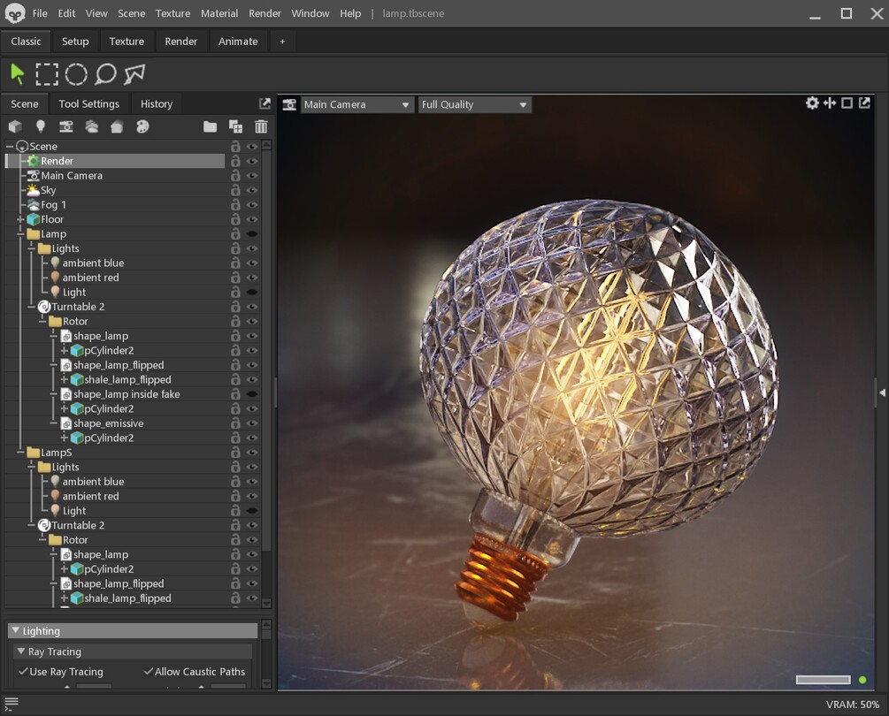Create a new folder in scene tree
This screenshot has width=889, height=716.
210,126
